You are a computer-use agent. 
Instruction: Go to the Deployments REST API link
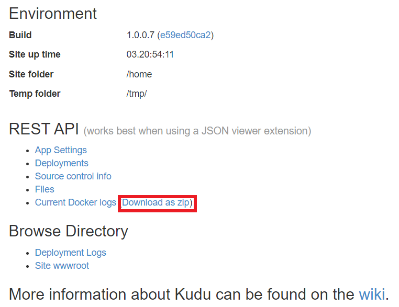[61, 163]
